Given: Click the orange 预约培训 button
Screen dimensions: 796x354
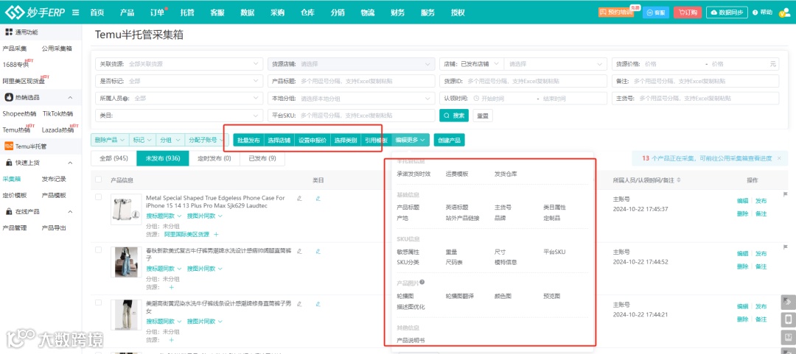Looking at the screenshot, I should click(615, 13).
